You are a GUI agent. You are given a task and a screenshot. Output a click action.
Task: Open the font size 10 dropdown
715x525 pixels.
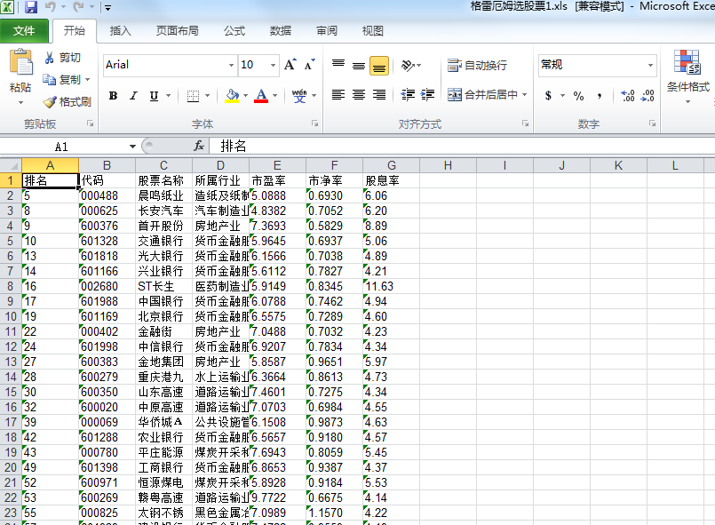(274, 65)
